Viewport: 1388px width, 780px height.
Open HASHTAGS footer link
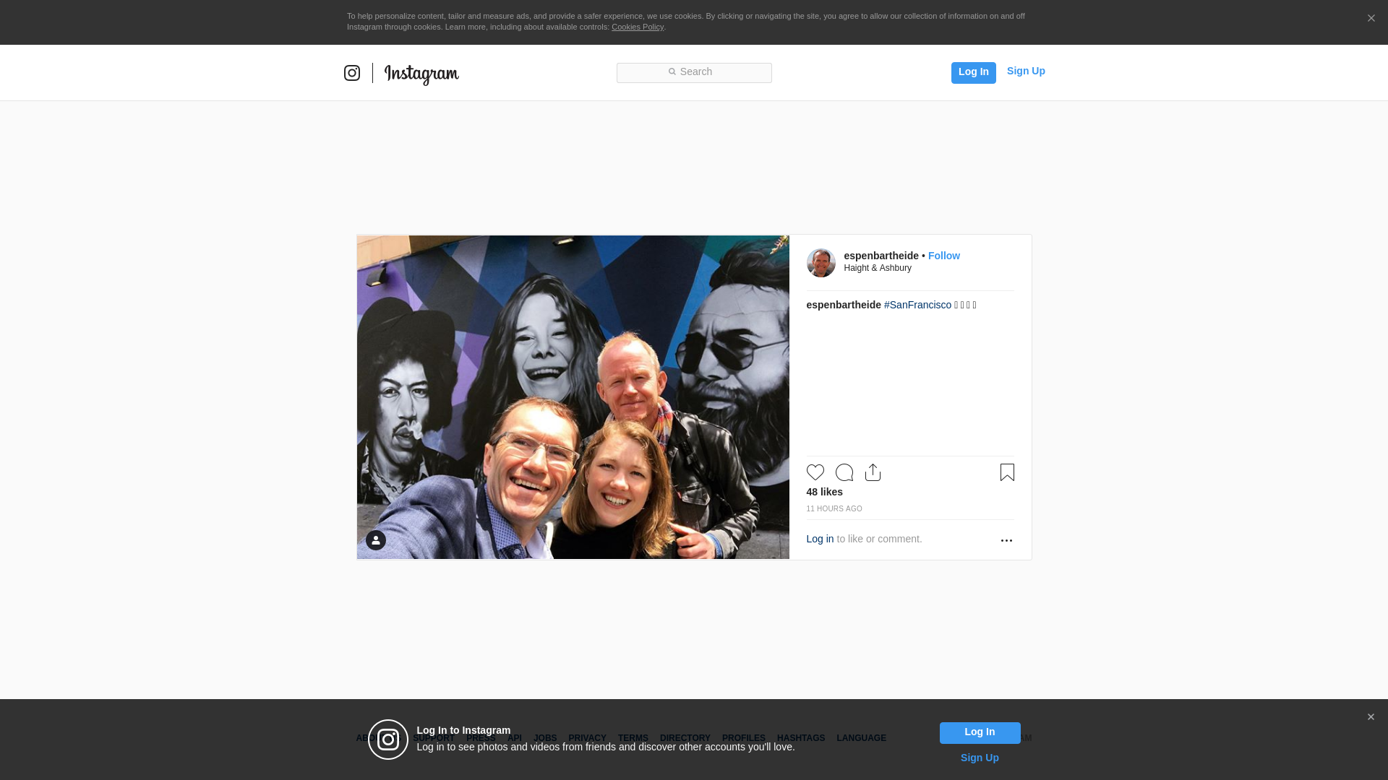point(801,738)
